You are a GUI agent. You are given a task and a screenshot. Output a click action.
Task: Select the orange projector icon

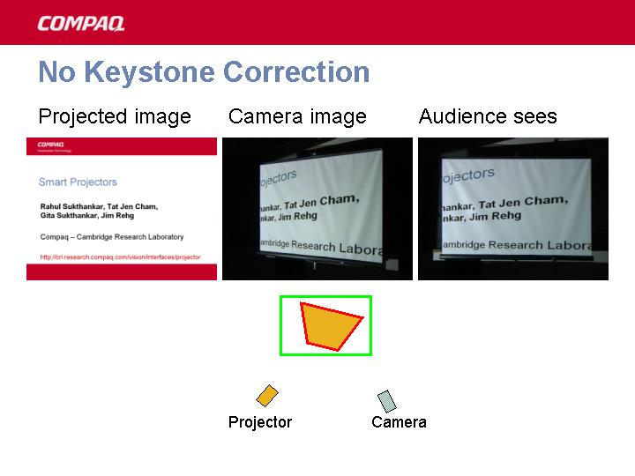click(267, 396)
